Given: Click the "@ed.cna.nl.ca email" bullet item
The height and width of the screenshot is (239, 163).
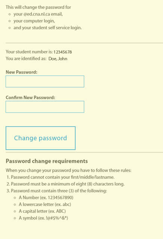Looking at the screenshot, I should [38, 14].
